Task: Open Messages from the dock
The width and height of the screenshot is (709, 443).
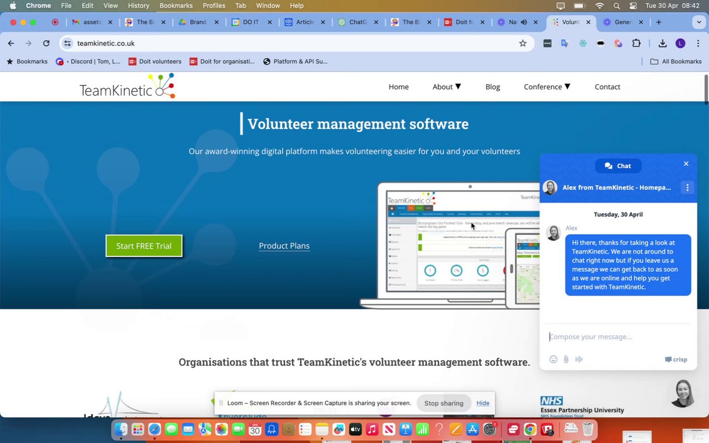Action: [171, 429]
